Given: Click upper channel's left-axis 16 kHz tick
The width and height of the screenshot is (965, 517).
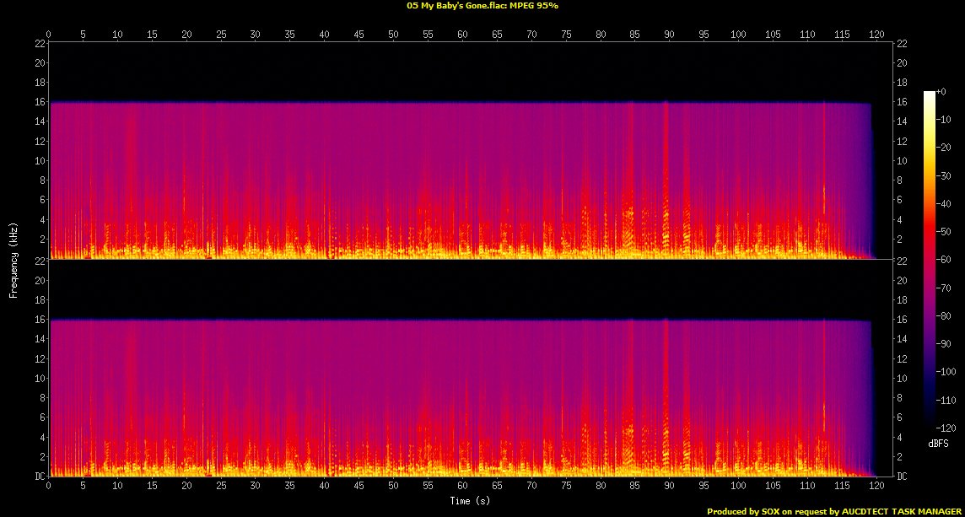Looking at the screenshot, I should pos(40,102).
